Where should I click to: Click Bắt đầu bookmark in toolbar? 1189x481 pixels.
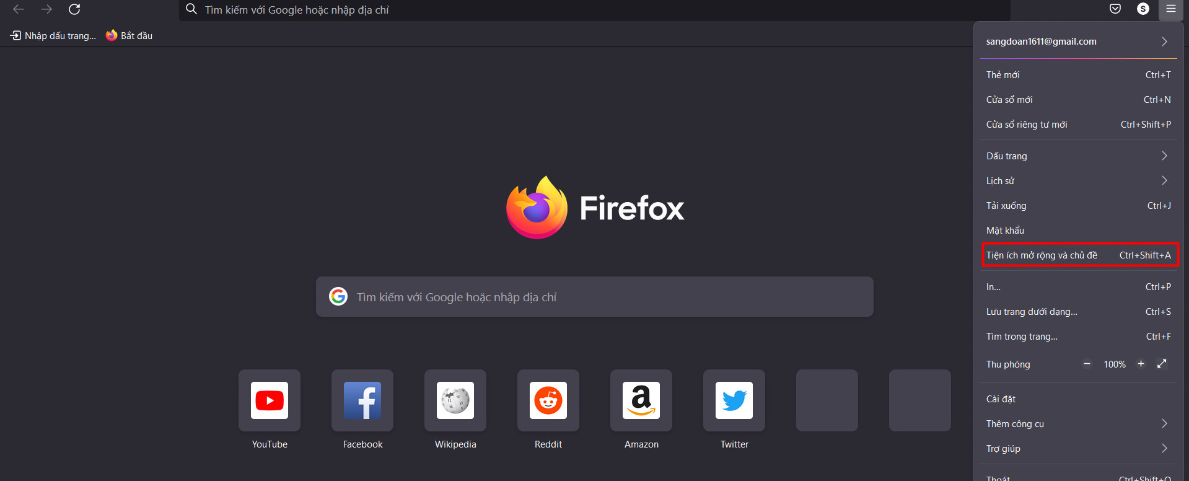pyautogui.click(x=129, y=35)
